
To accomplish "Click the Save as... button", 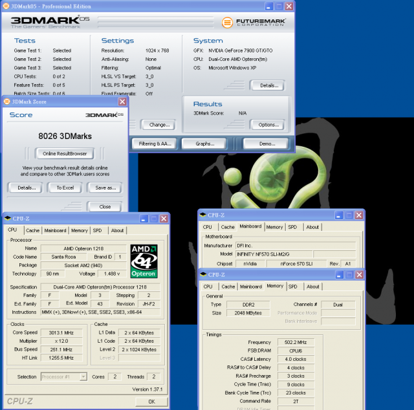I will 105,188.
